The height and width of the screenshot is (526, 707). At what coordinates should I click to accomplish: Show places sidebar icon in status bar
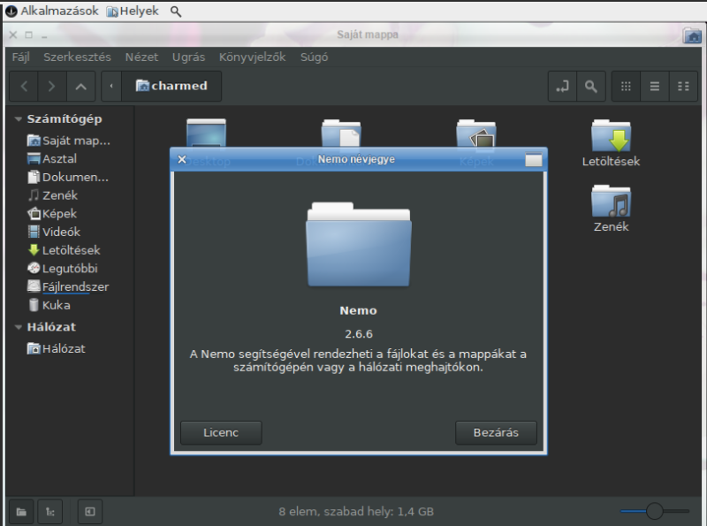click(21, 512)
